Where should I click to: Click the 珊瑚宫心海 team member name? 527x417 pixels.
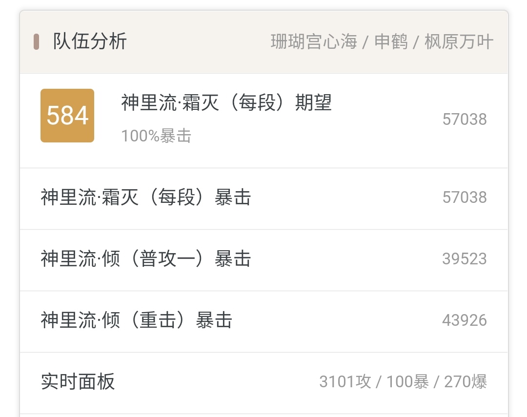coord(314,42)
